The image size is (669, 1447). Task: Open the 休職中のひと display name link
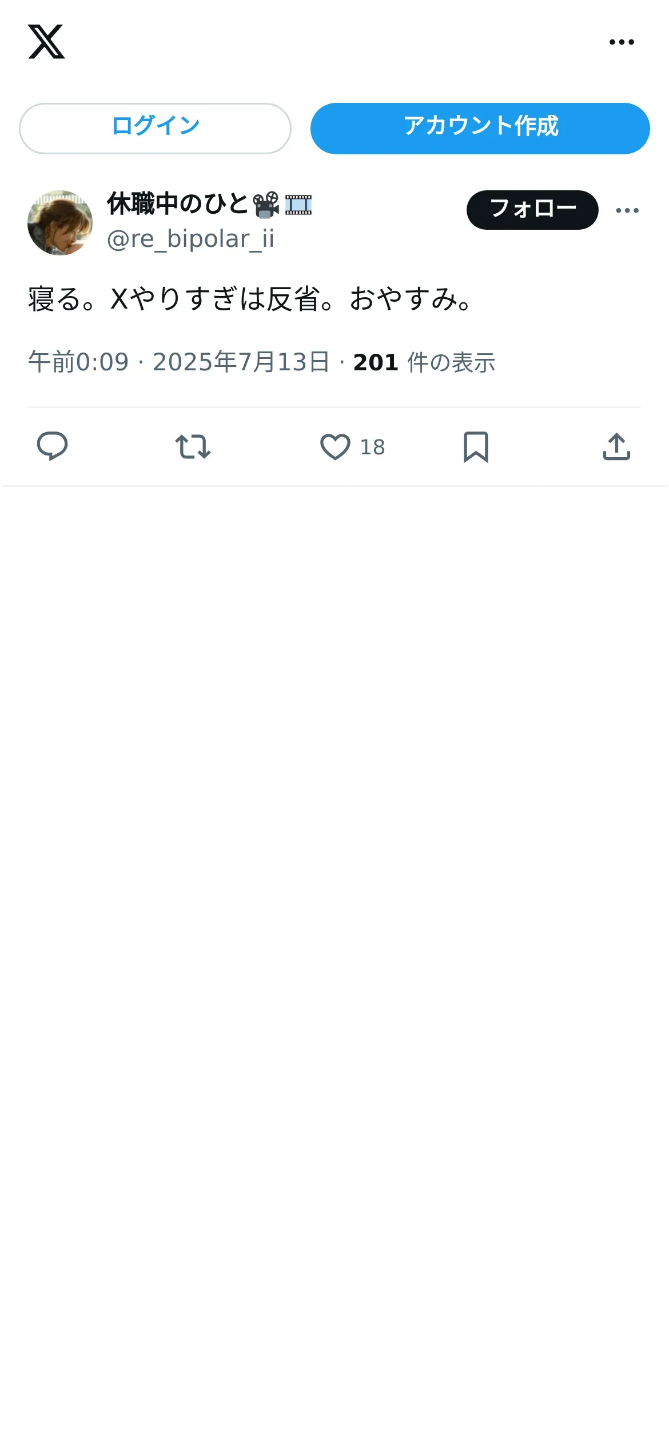pos(177,204)
